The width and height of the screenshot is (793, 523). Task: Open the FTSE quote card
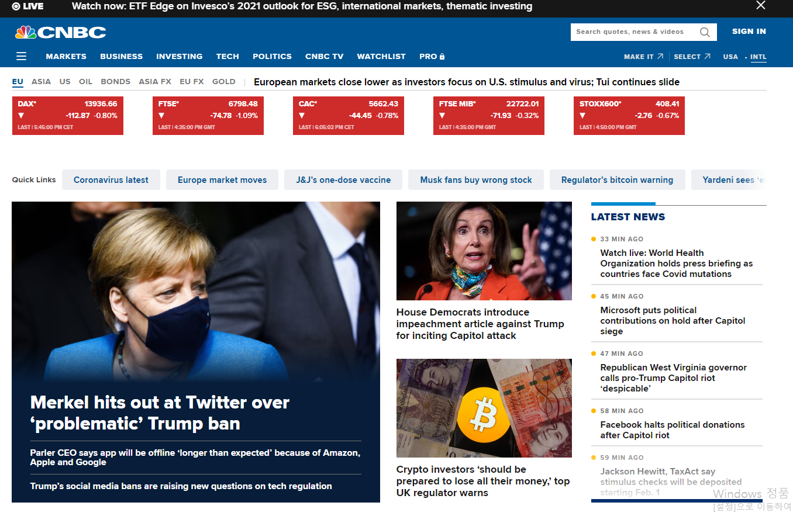pos(208,116)
